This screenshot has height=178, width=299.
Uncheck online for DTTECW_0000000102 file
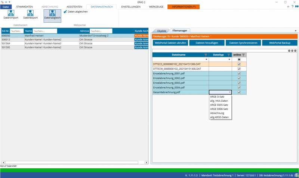coord(239,69)
